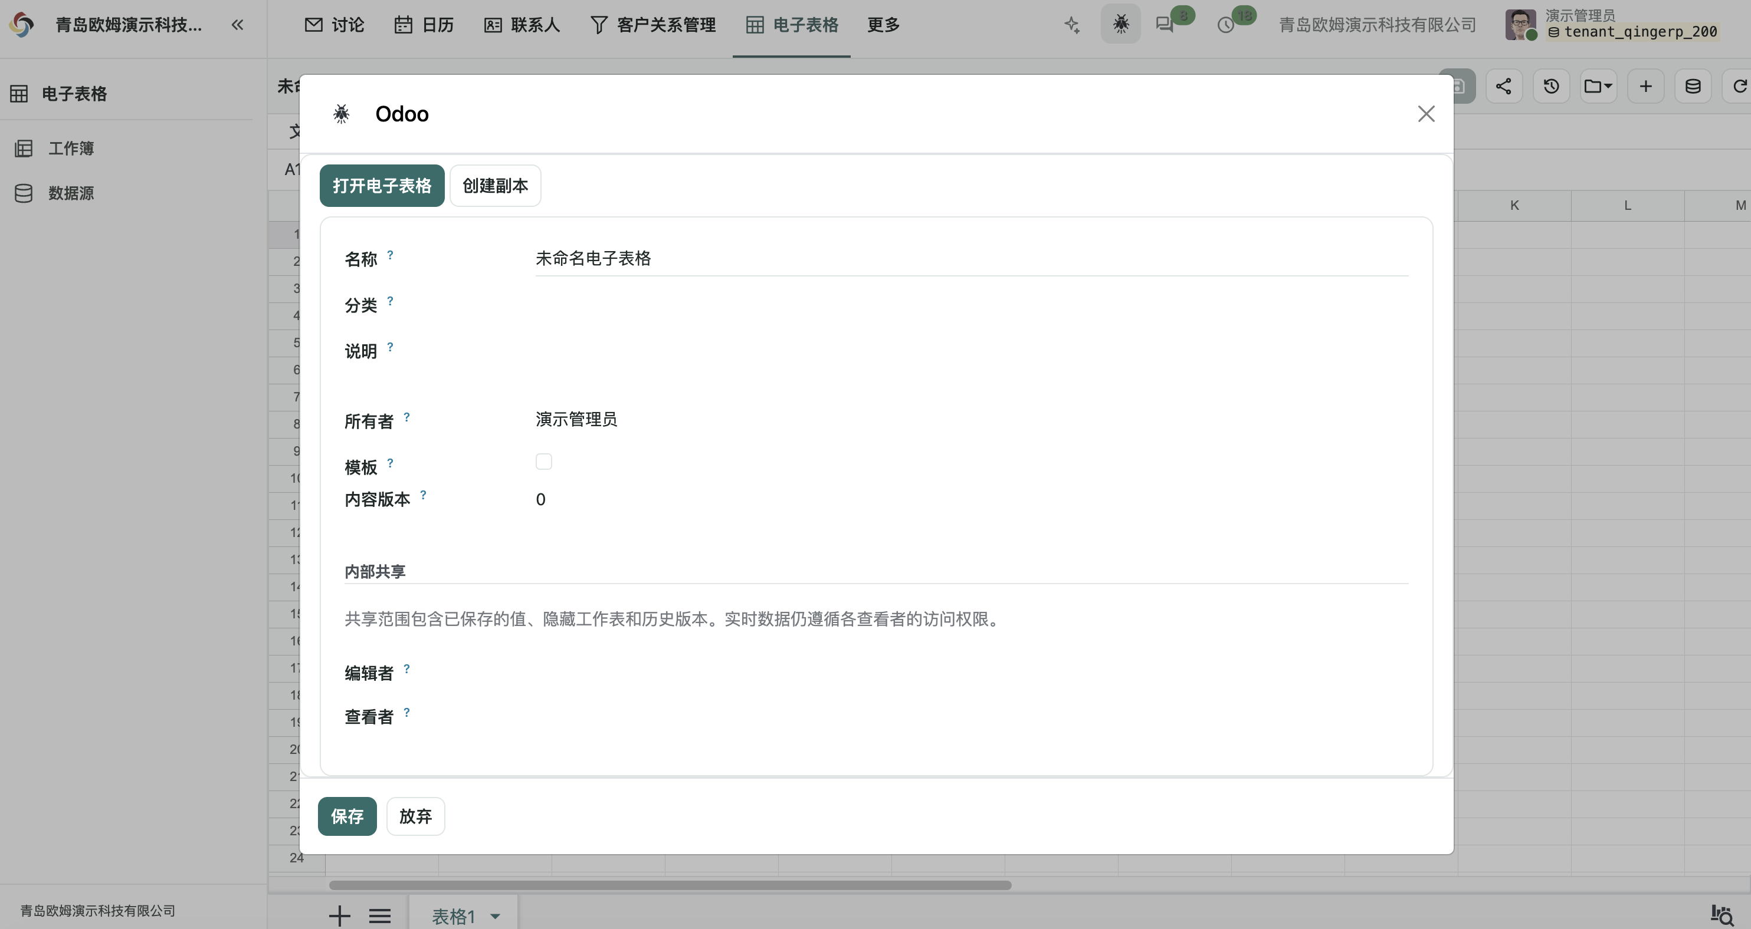1751x929 pixels.
Task: Click the plus icon in top toolbar
Action: pyautogui.click(x=1645, y=86)
